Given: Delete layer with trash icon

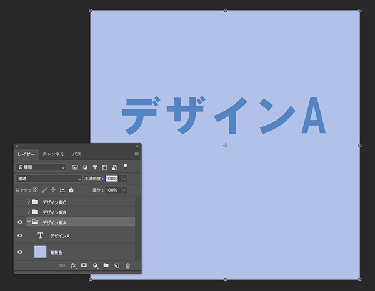Looking at the screenshot, I should tap(127, 265).
